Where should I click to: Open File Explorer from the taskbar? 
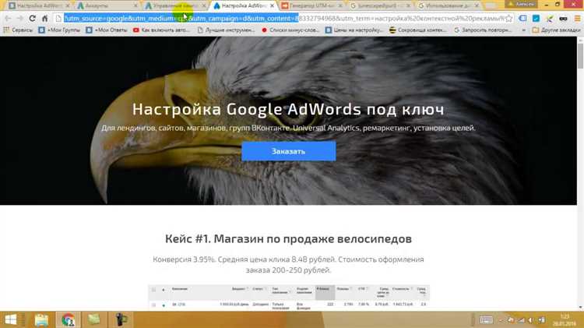[41, 319]
